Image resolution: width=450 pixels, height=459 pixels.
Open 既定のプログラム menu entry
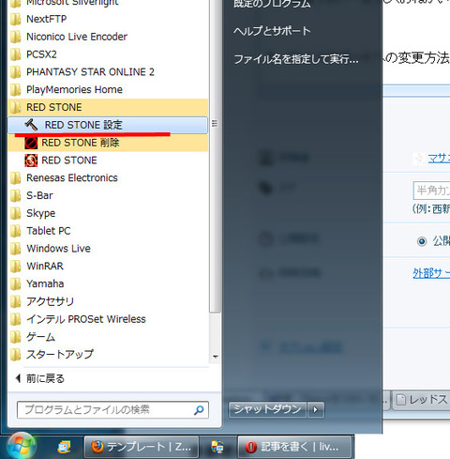coord(272,4)
